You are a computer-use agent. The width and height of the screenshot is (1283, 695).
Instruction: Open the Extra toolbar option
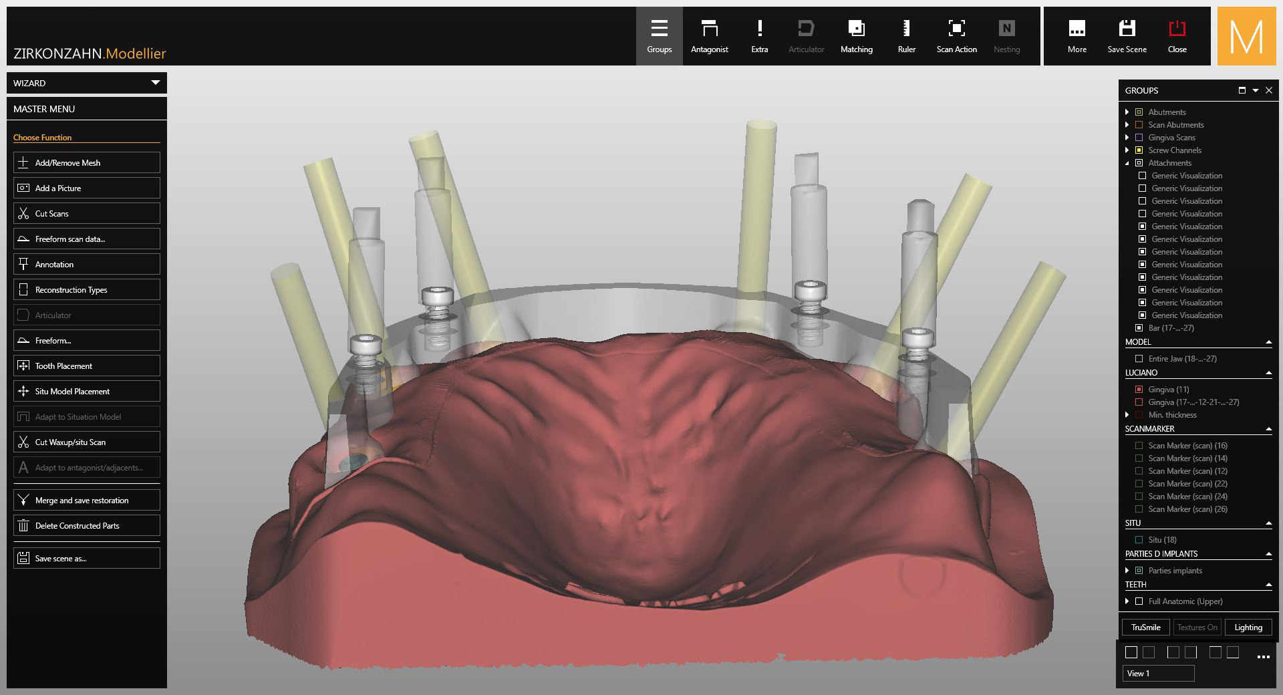pos(759,36)
